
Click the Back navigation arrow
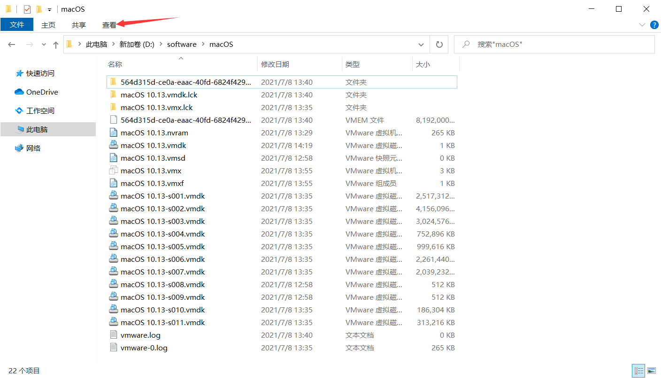tap(12, 44)
